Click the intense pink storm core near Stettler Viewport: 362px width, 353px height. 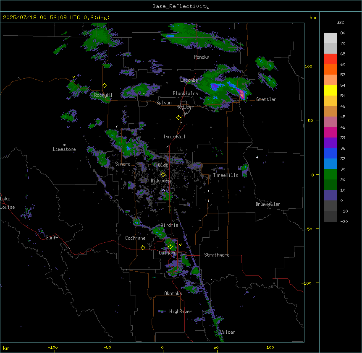pos(241,94)
